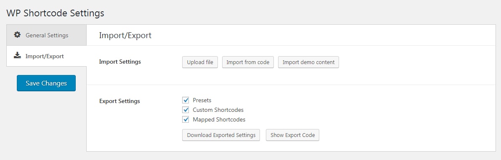This screenshot has height=160, width=501.
Task: Click Download Exported Settings button
Action: tap(221, 135)
